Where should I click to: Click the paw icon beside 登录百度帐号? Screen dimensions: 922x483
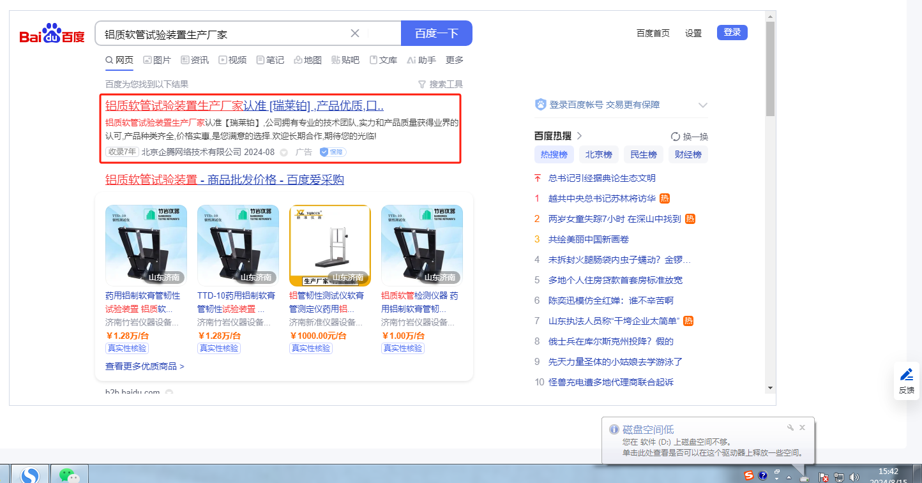[540, 105]
